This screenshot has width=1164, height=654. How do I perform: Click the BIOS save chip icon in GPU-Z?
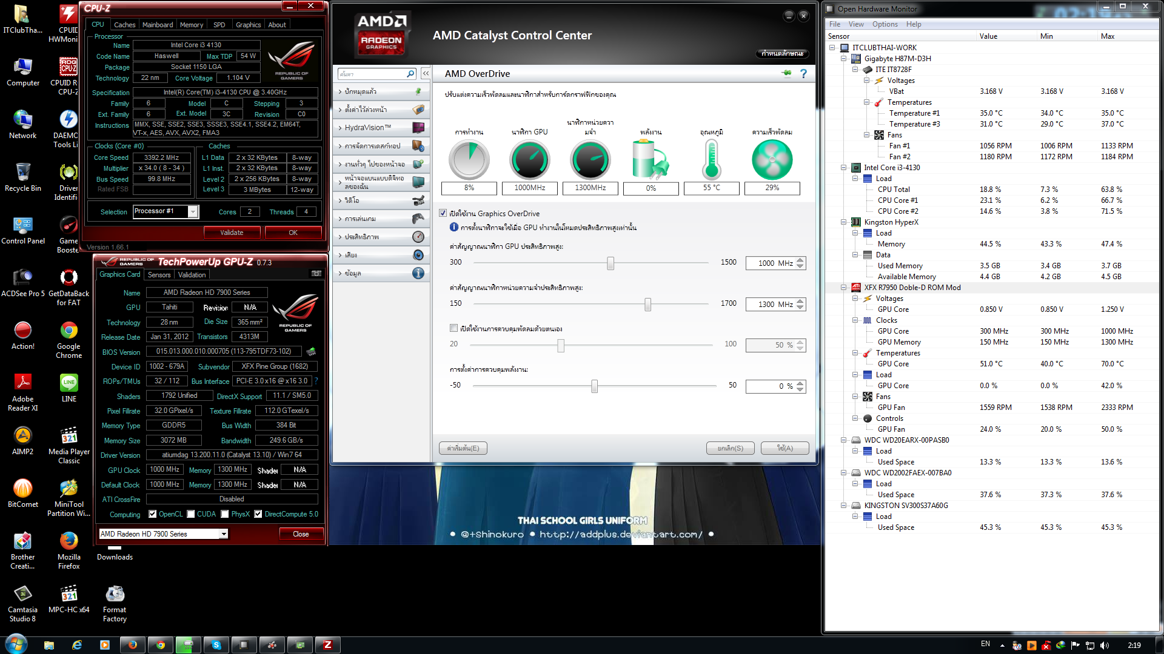click(x=311, y=351)
